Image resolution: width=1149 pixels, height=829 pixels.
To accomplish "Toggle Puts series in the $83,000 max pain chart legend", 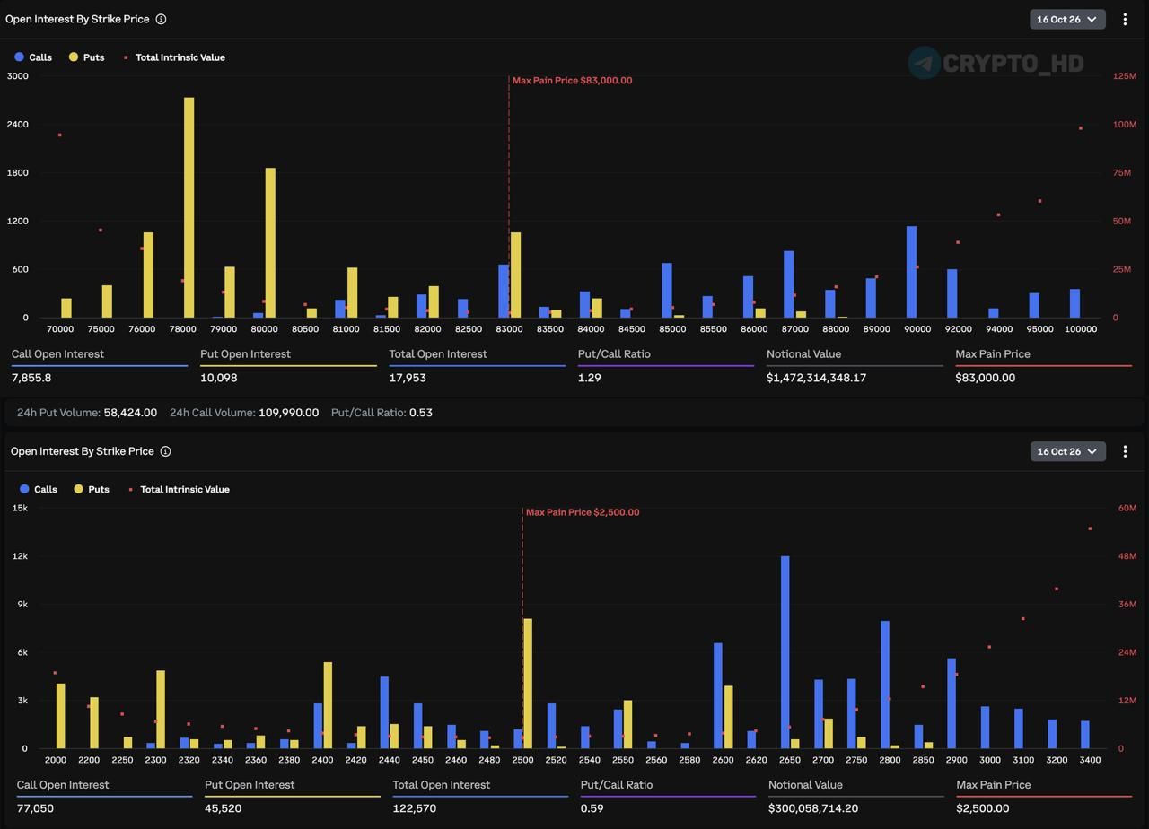I will pos(87,57).
